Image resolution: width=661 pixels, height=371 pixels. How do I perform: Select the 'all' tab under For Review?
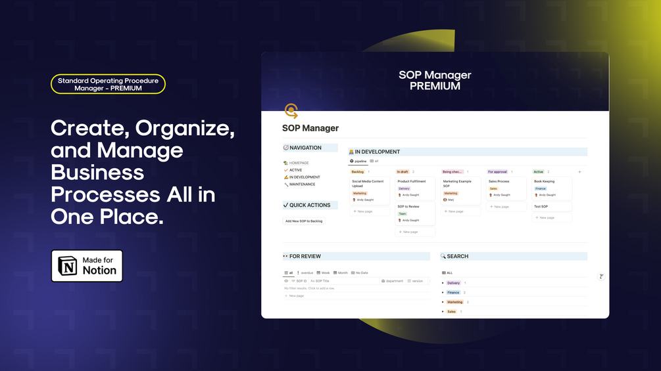[288, 273]
